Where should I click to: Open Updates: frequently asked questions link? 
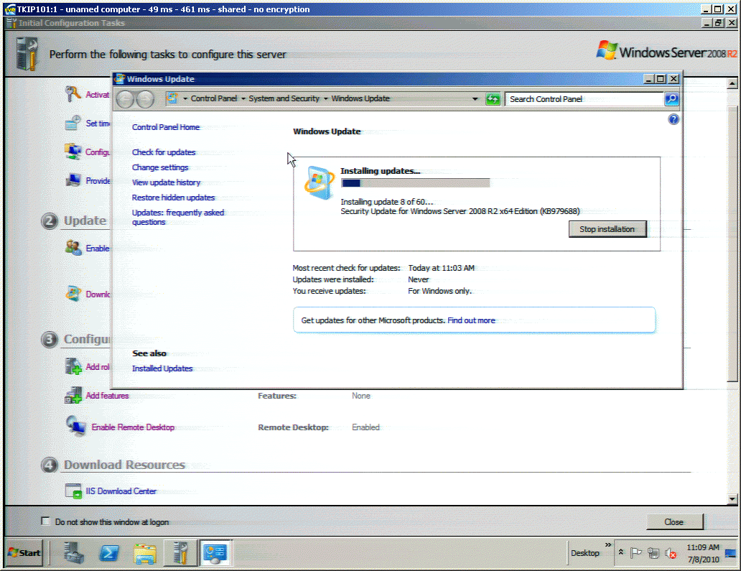click(x=177, y=218)
